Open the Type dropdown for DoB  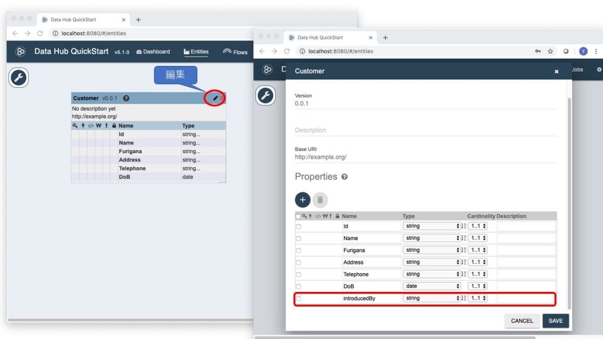431,286
